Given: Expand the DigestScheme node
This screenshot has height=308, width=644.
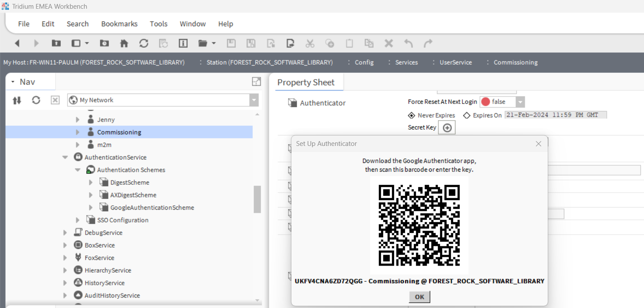Looking at the screenshot, I should tap(91, 183).
